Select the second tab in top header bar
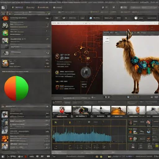159x159 pixels. click(x=30, y=7)
